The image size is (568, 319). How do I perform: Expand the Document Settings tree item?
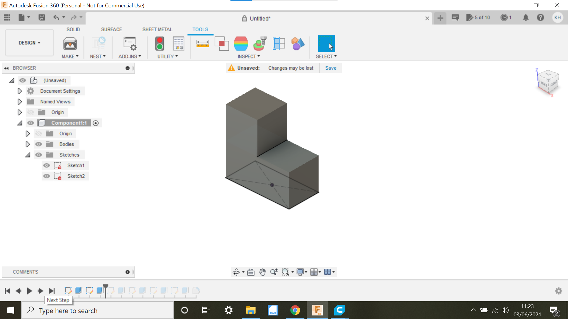pyautogui.click(x=20, y=91)
